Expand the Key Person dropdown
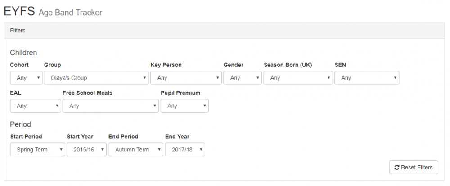This screenshot has width=450, height=186. (186, 78)
